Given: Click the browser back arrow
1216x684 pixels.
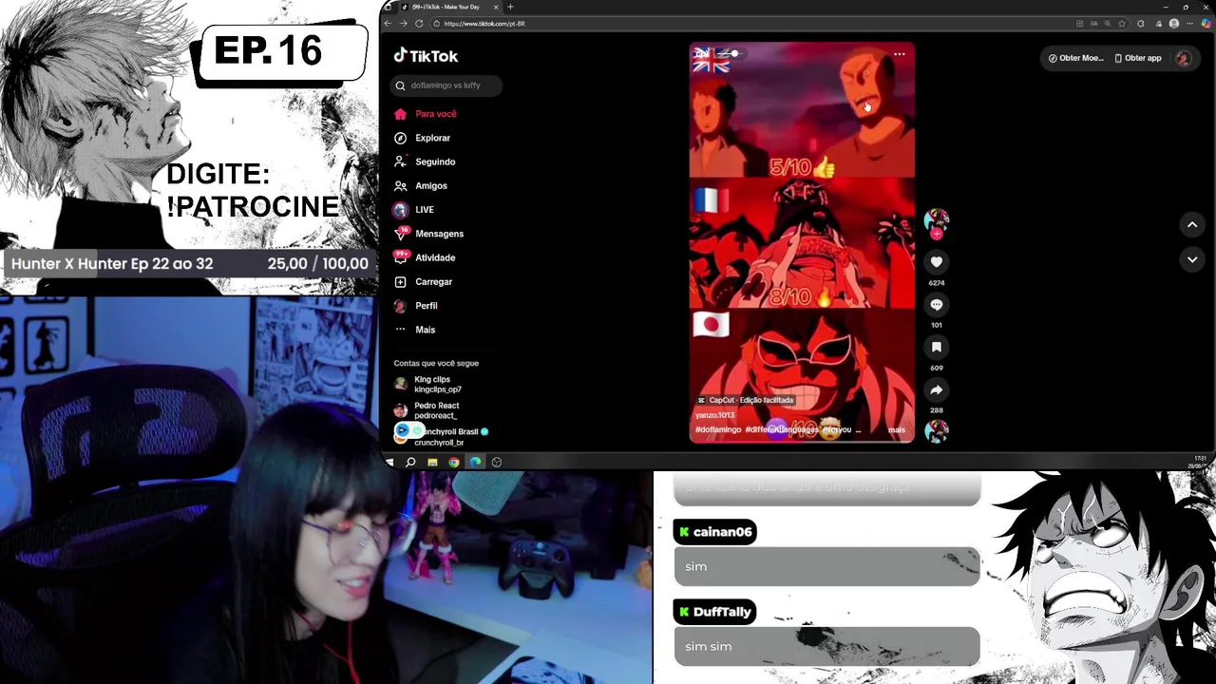Looking at the screenshot, I should click(x=388, y=23).
